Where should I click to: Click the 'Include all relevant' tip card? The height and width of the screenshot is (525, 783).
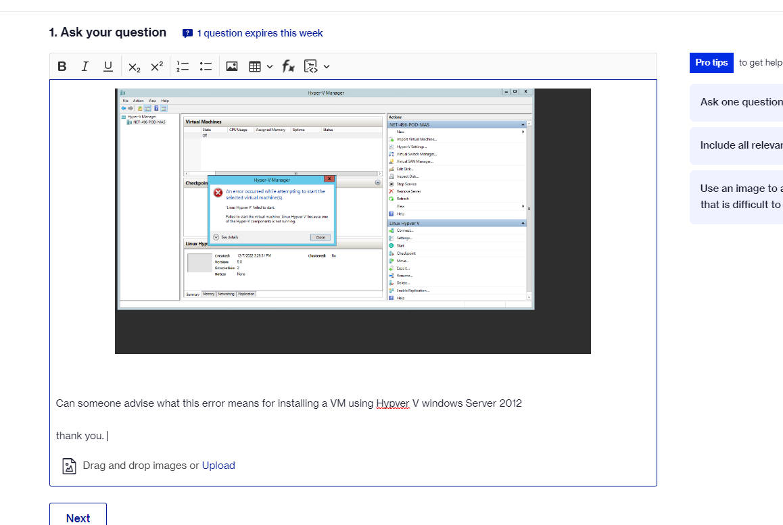tap(736, 146)
